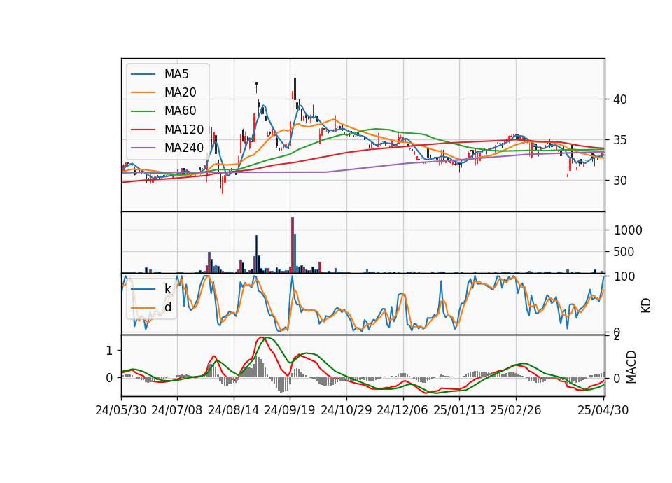Click the MA240 legend label
Image resolution: width=672 pixels, height=483 pixels.
[184, 148]
